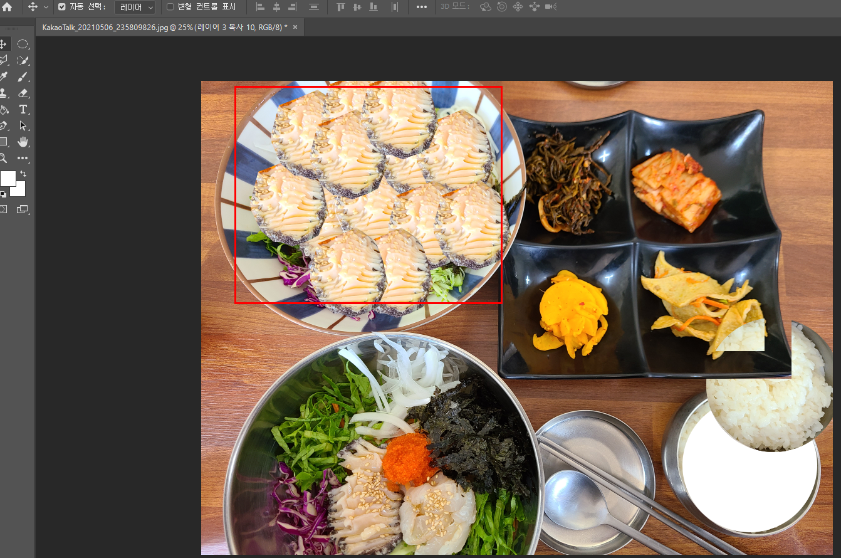Select the Polygonal Lasso tool
The image size is (841, 558).
[x=4, y=60]
